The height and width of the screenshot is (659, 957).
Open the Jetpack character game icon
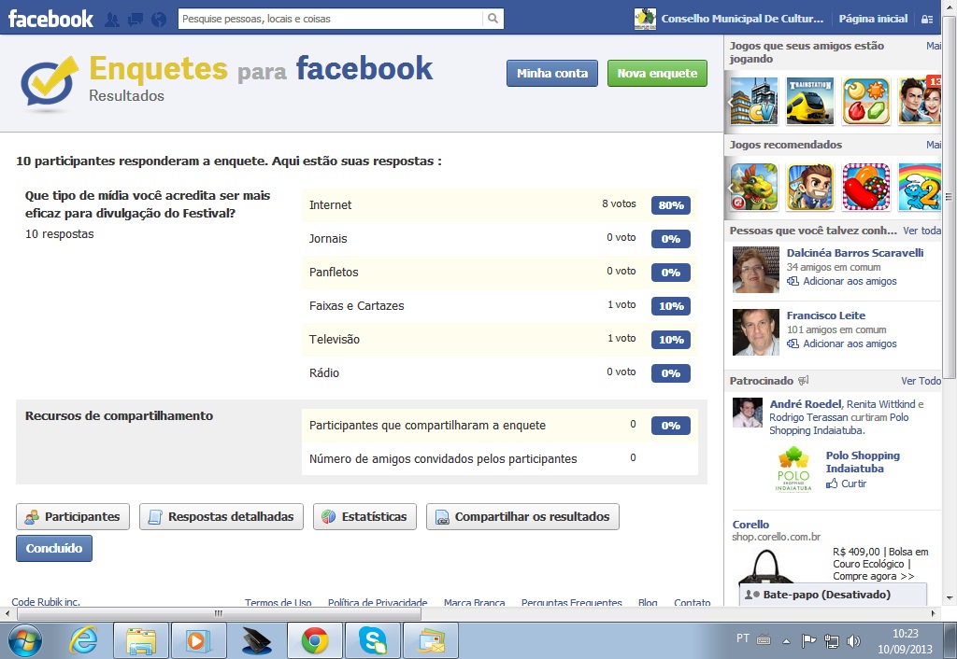[810, 187]
